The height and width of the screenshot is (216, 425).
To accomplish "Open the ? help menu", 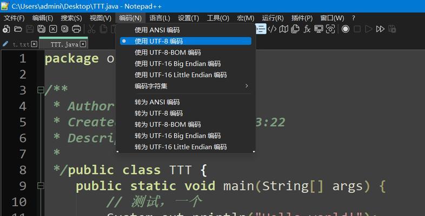I will [x=353, y=18].
